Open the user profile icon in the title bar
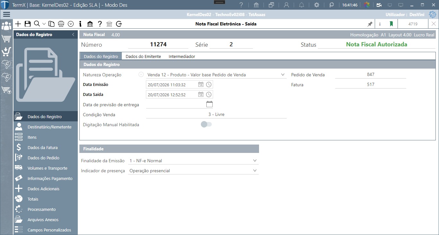 pos(286,5)
